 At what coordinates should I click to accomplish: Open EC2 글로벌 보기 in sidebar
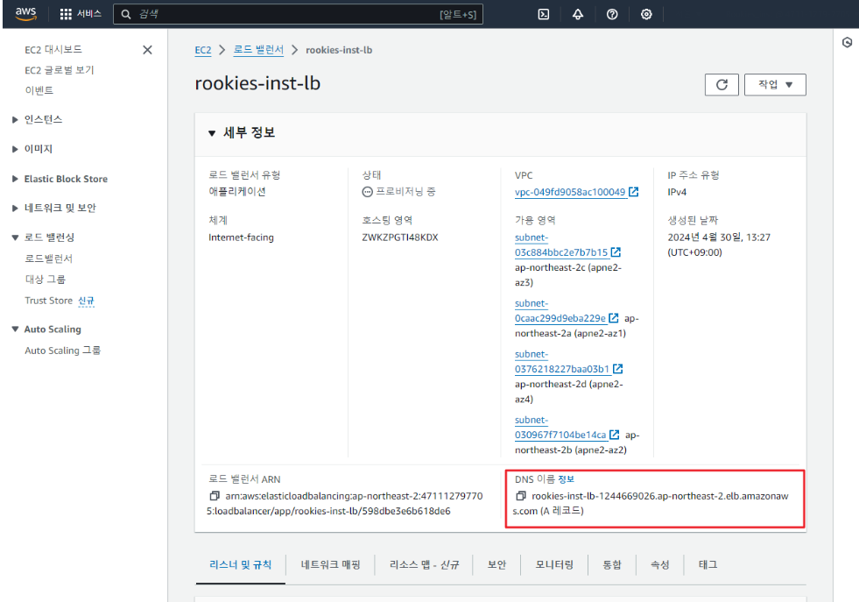[x=60, y=70]
